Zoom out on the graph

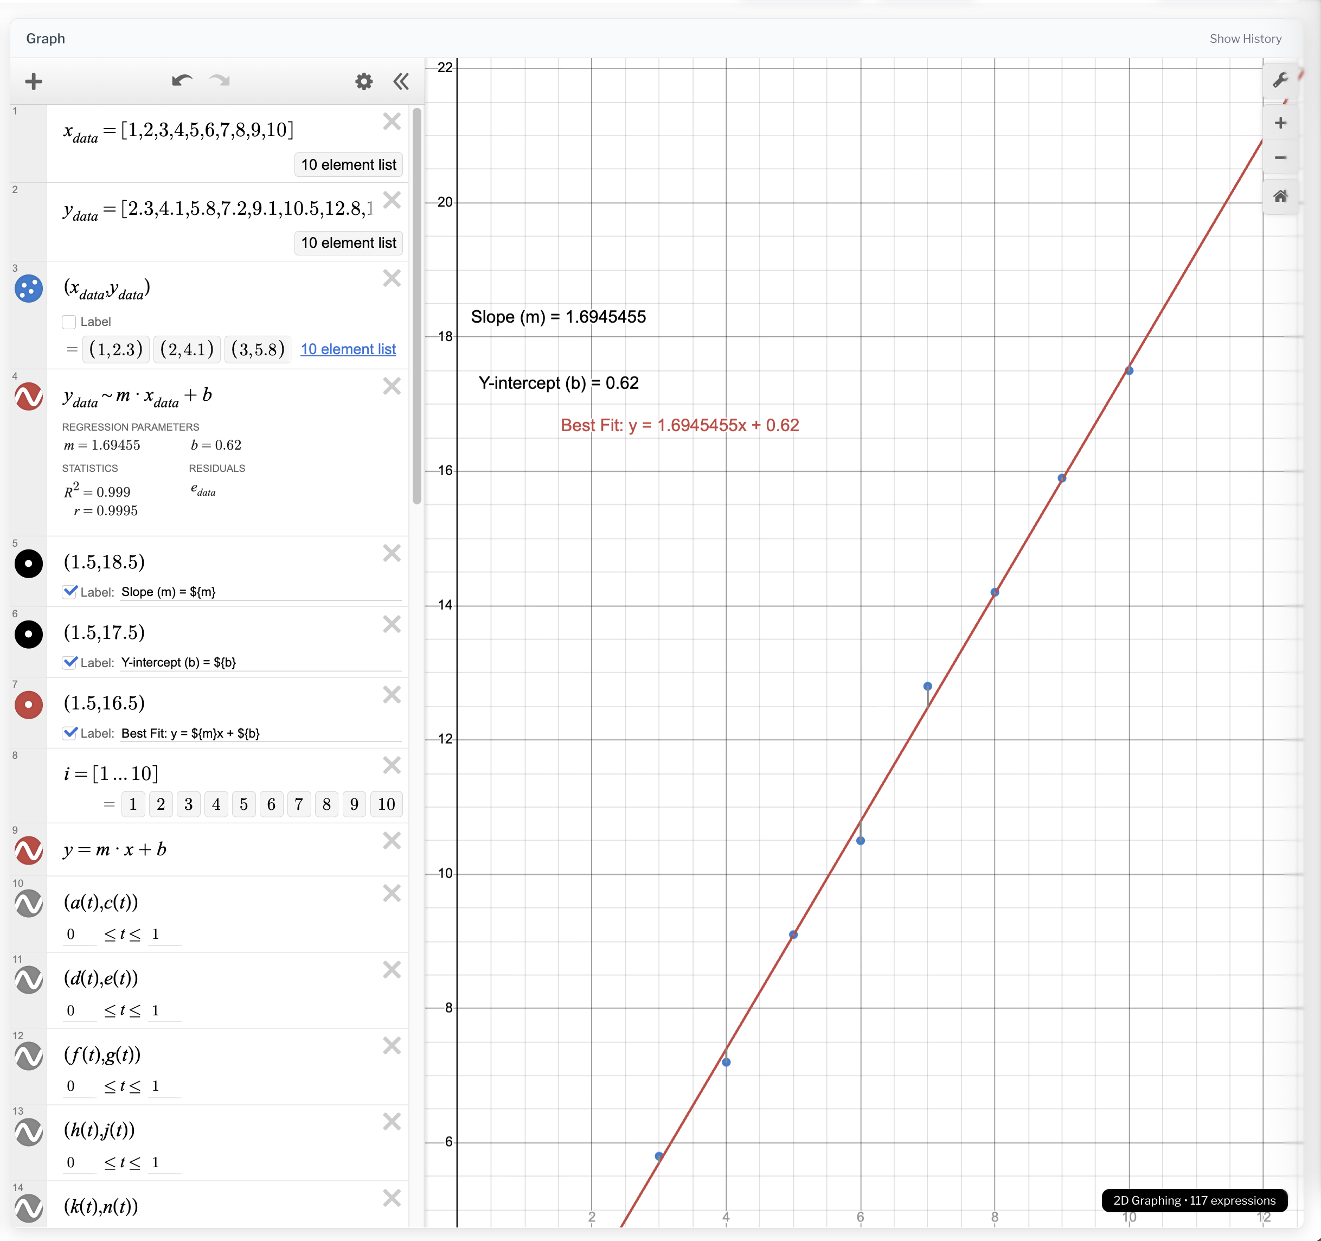pyautogui.click(x=1280, y=157)
